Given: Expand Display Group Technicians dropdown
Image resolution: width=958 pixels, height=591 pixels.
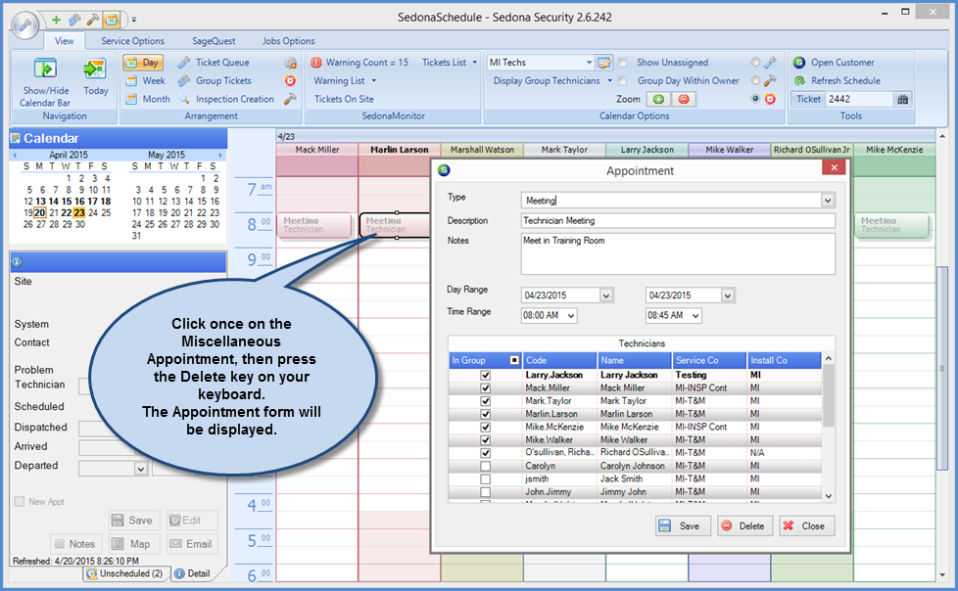Looking at the screenshot, I should 609,80.
